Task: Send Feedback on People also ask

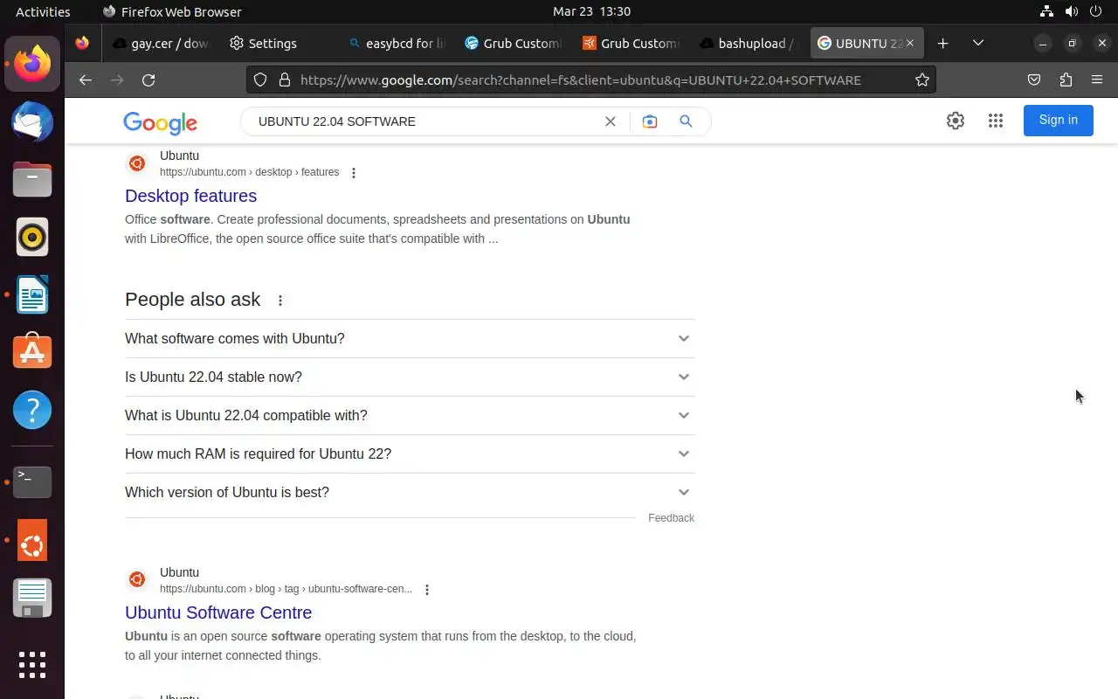Action: pos(671,518)
